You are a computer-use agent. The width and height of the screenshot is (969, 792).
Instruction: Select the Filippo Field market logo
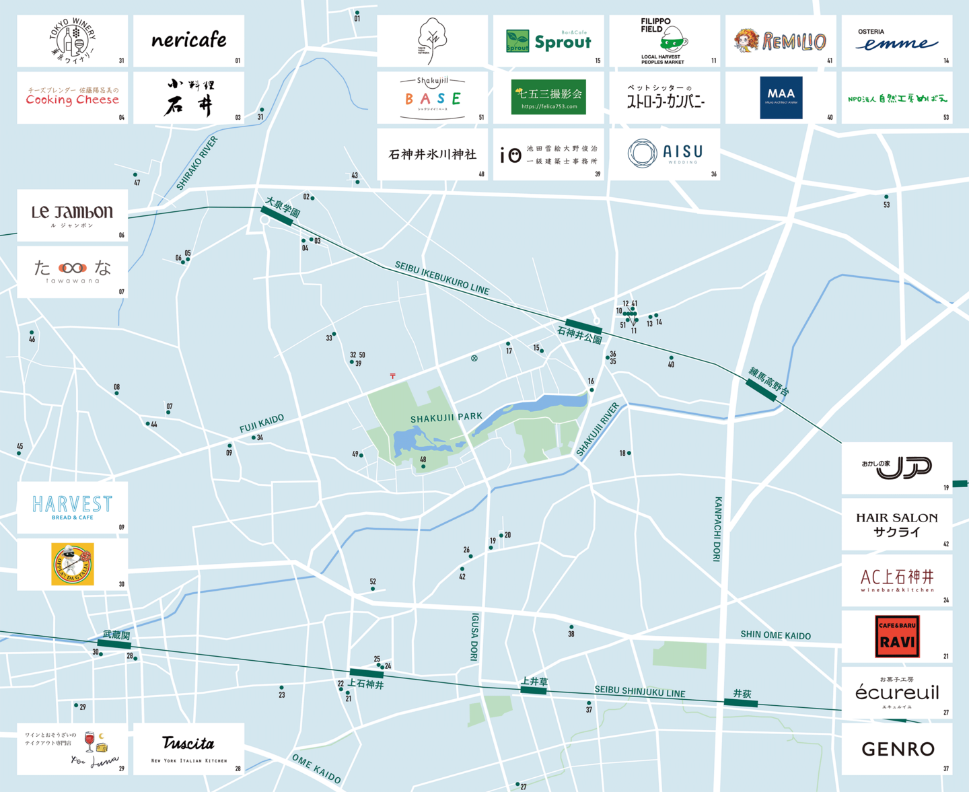pyautogui.click(x=664, y=41)
